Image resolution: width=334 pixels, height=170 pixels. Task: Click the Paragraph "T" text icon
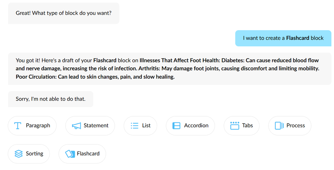pos(18,126)
